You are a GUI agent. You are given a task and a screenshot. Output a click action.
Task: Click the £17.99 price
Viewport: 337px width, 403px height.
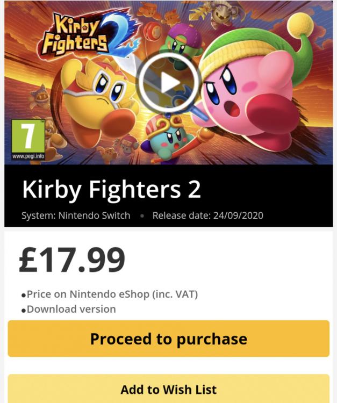(x=73, y=260)
